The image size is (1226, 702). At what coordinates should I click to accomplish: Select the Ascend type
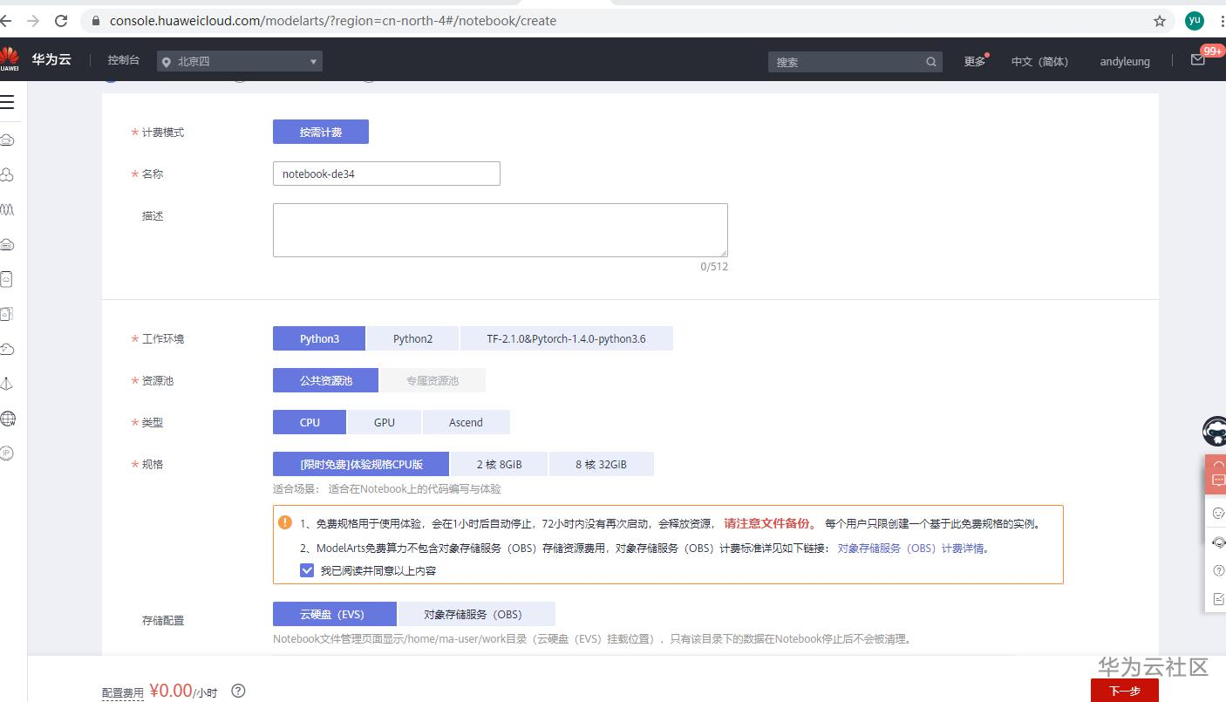tap(466, 422)
